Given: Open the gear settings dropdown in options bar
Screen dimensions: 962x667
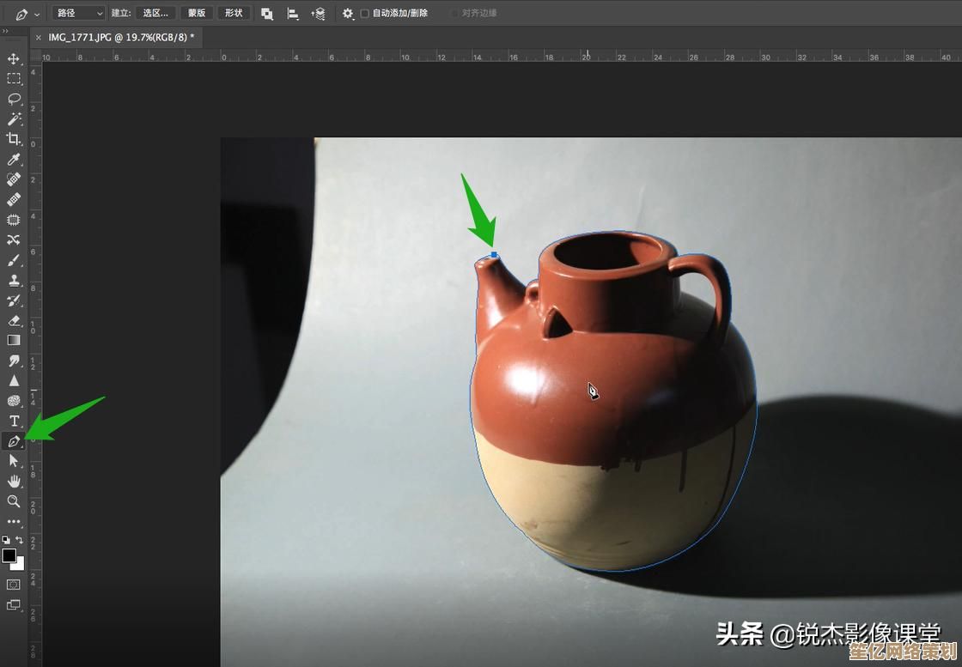Looking at the screenshot, I should (347, 13).
